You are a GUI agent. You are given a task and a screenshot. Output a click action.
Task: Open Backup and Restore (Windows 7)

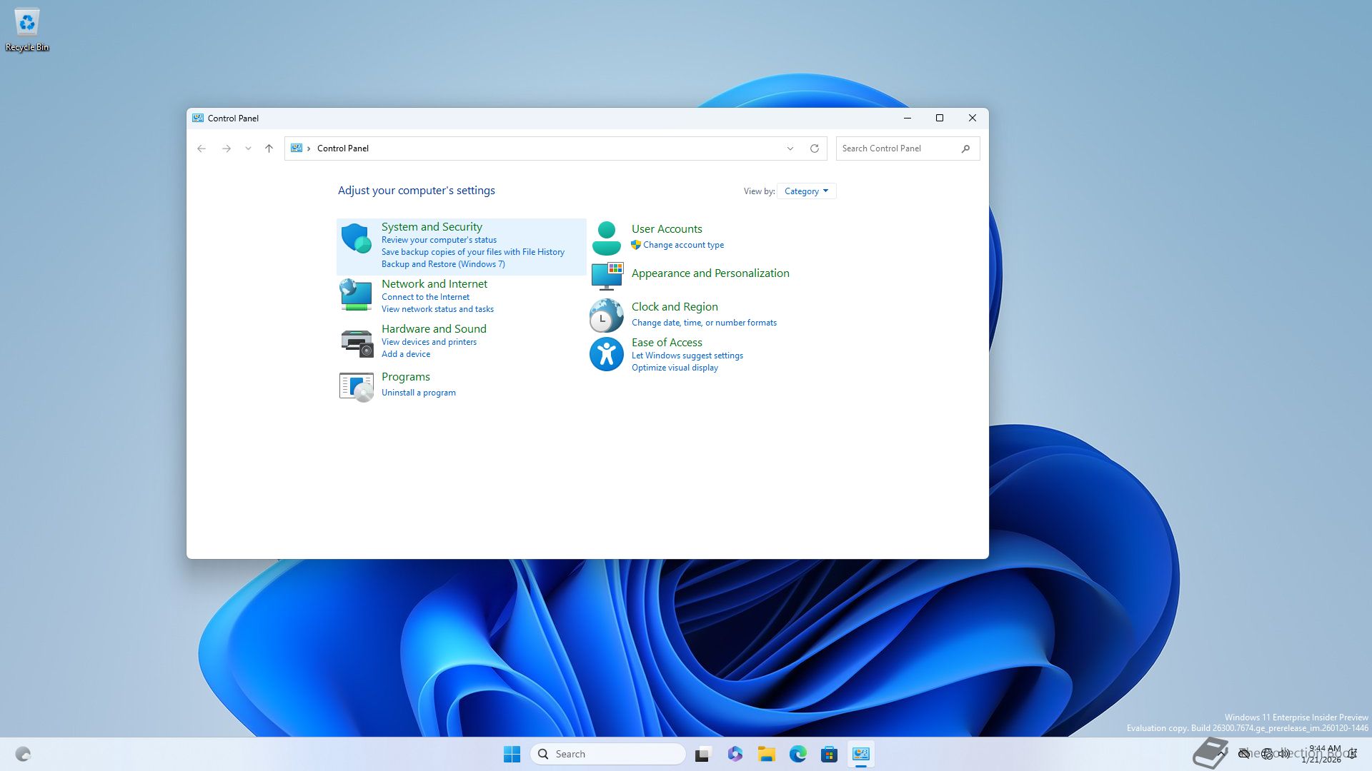tap(443, 264)
